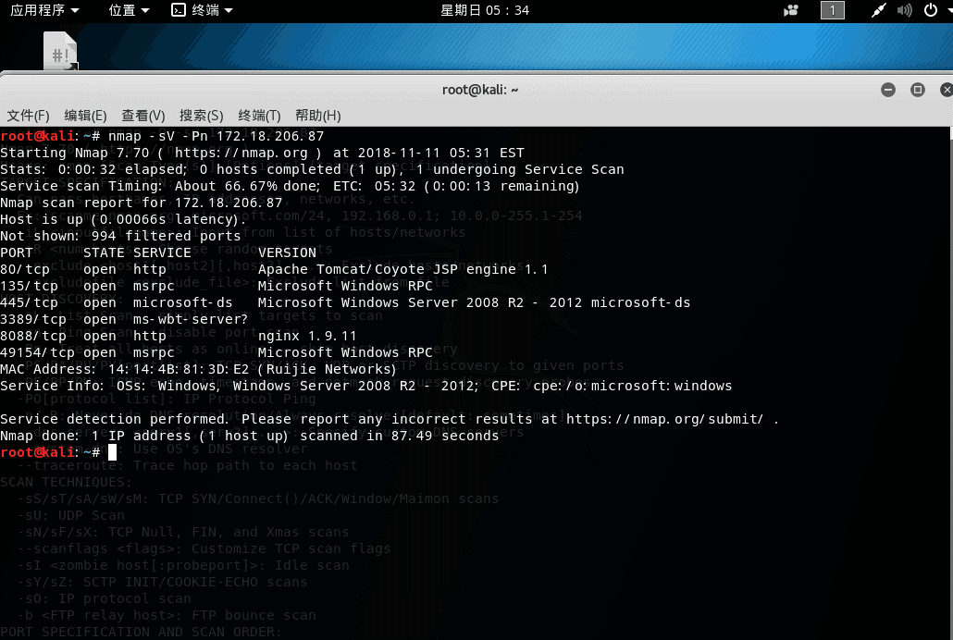Minimize the root@kali terminal window
The height and width of the screenshot is (640, 953).
(888, 90)
